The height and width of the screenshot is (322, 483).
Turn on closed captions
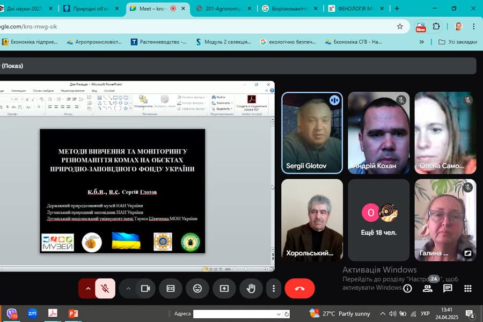point(171,288)
